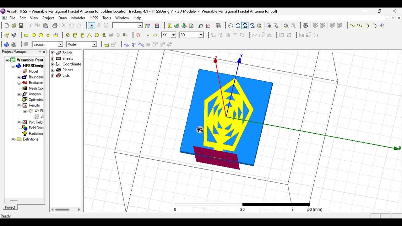Switch to the Project tab

pyautogui.click(x=10, y=207)
